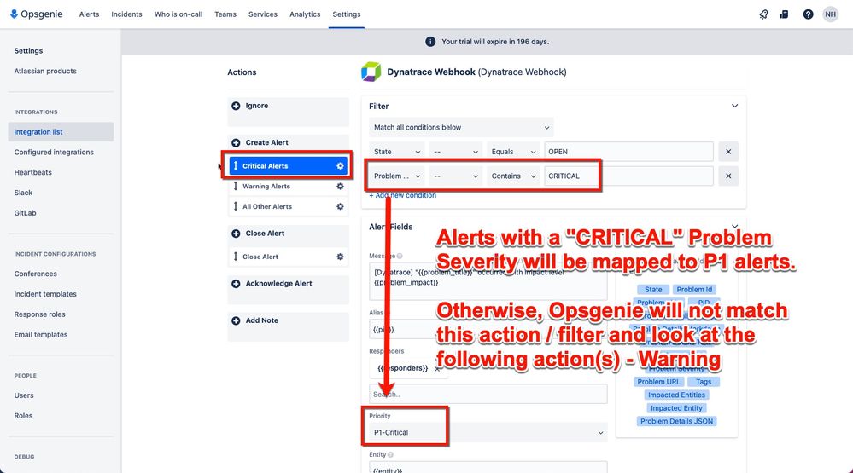Viewport: 853px width, 473px height.
Task: Open the Close Alert rule gear settings
Action: click(340, 257)
